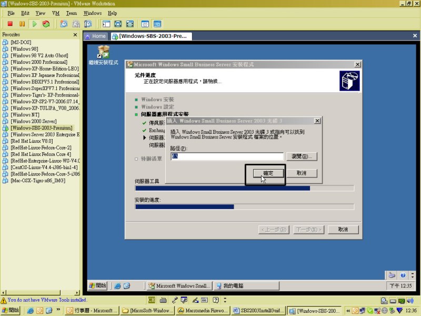Expand hidden host quick launch icons
This screenshot has width=421, height=316.
pyautogui.click(x=58, y=310)
